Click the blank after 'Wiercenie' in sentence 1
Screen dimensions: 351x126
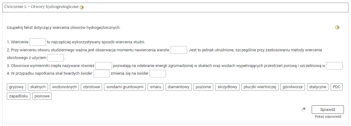pyautogui.click(x=38, y=42)
